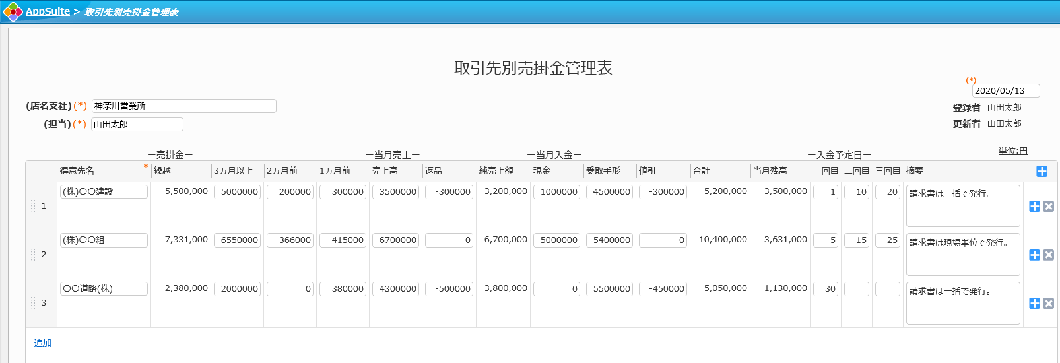Click the 単位:円 label

(1012, 151)
